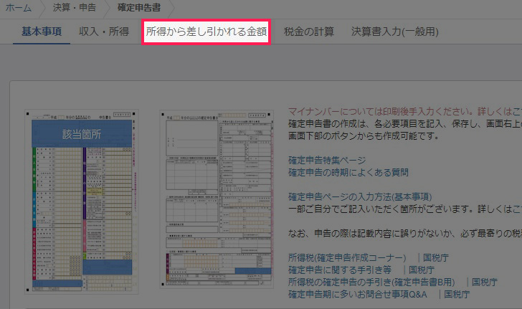Viewport: 522px width, 309px height.
Task: Open the second tax form page thumbnail
Action: pyautogui.click(x=216, y=200)
